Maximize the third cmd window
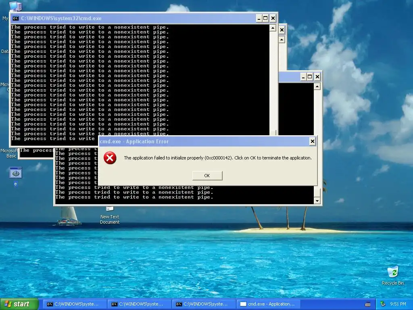 (x=310, y=77)
